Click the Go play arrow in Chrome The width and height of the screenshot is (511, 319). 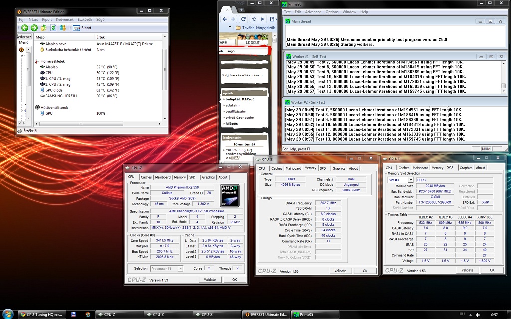pos(262,19)
